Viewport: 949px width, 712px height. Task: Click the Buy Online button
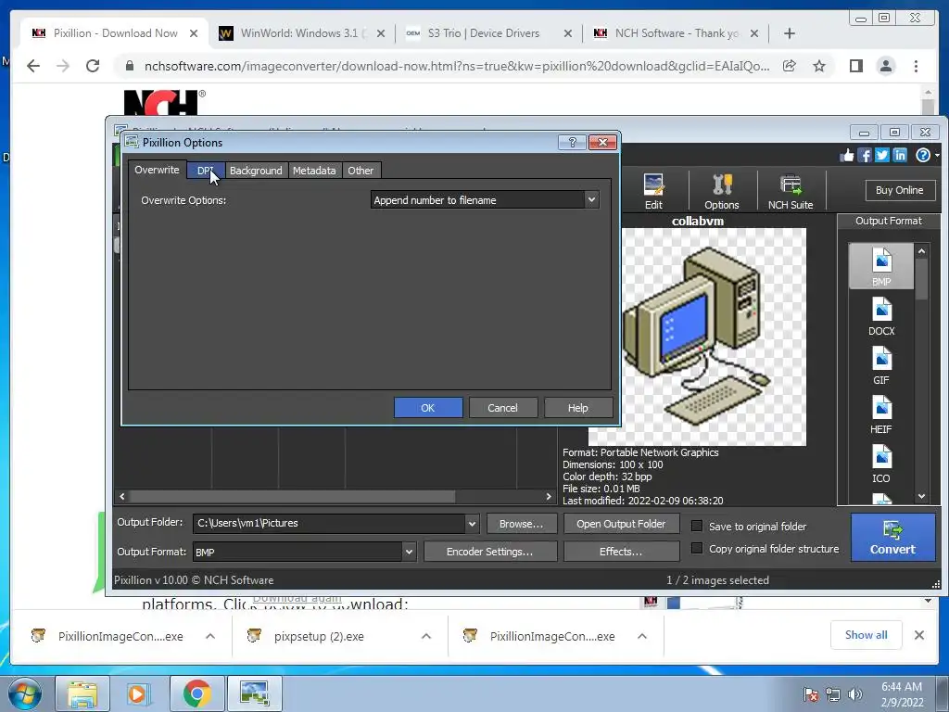point(899,190)
